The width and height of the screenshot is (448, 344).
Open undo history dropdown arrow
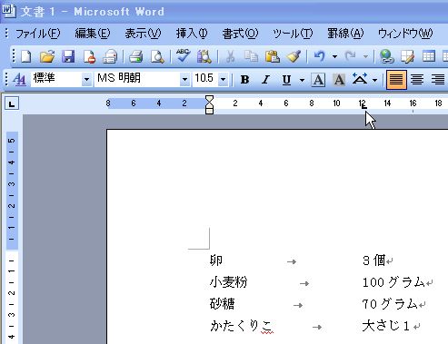pos(334,56)
